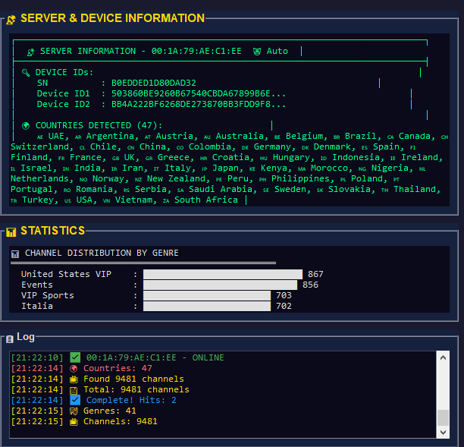The width and height of the screenshot is (464, 447).
Task: Click the US flag code before USA
Action: pos(67,201)
